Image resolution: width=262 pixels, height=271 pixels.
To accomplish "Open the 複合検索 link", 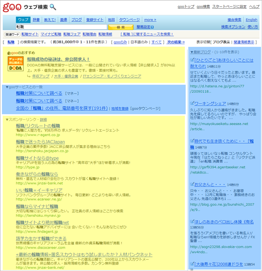I will point(234,19).
